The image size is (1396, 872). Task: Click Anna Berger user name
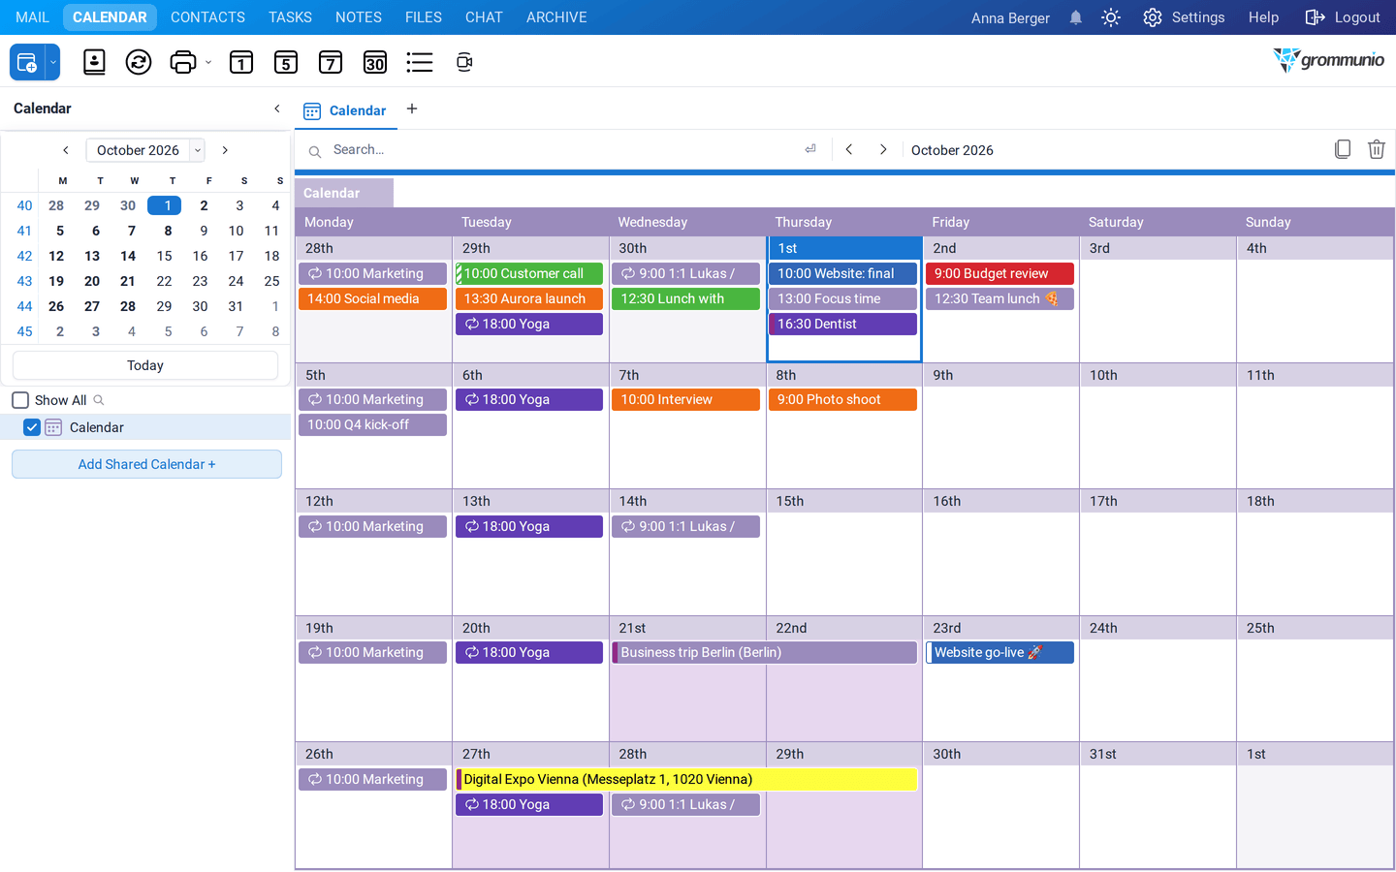pyautogui.click(x=1010, y=17)
